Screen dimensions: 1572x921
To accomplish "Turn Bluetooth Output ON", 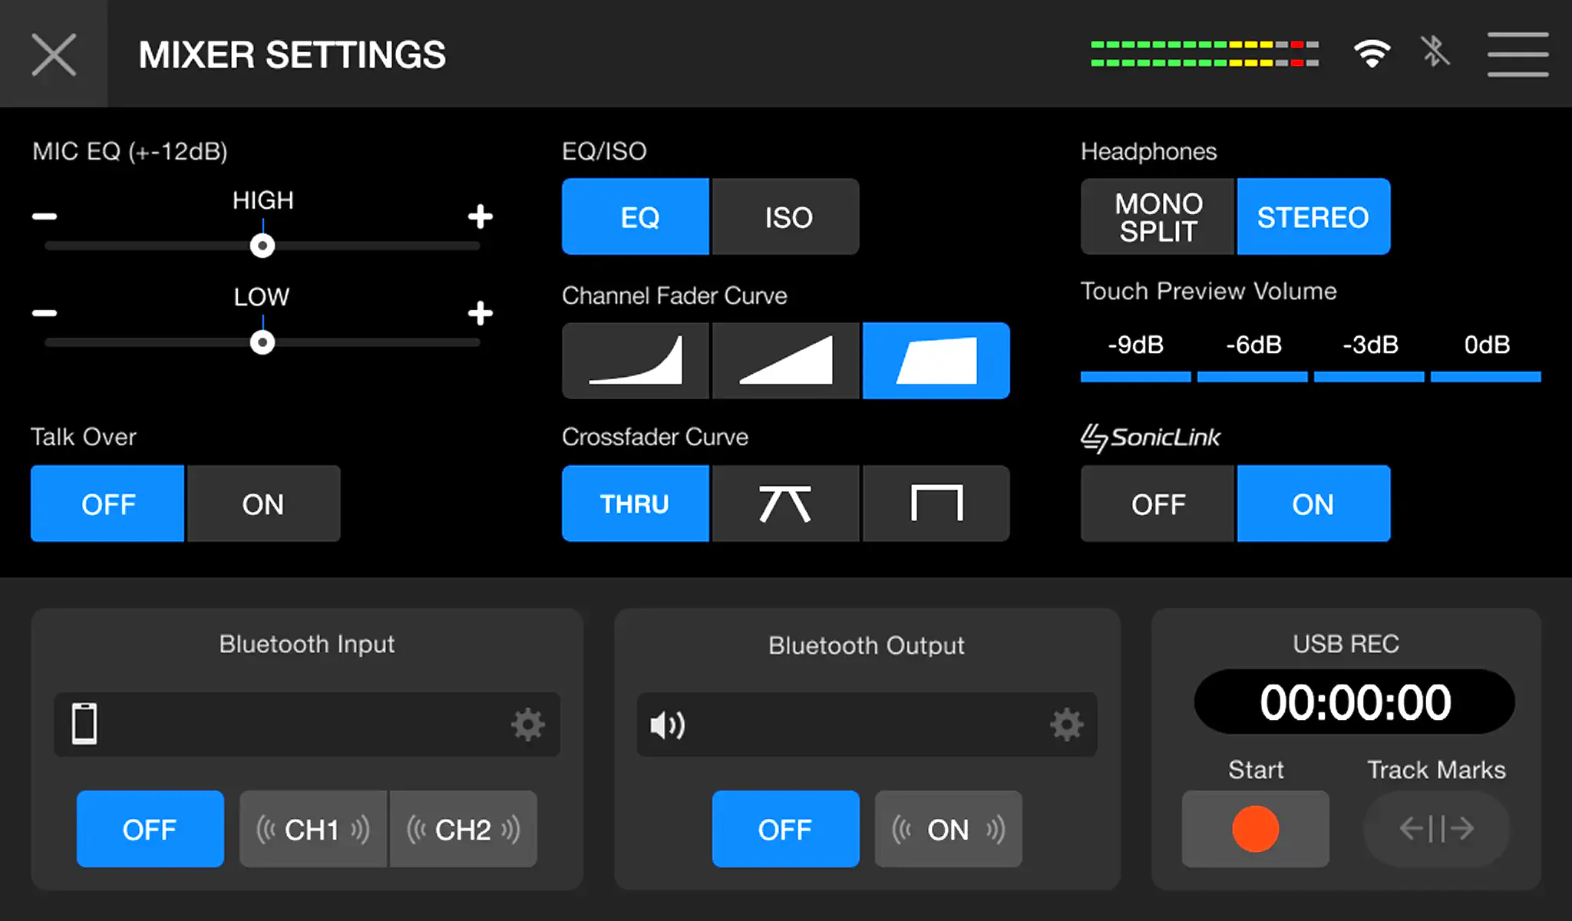I will click(949, 829).
